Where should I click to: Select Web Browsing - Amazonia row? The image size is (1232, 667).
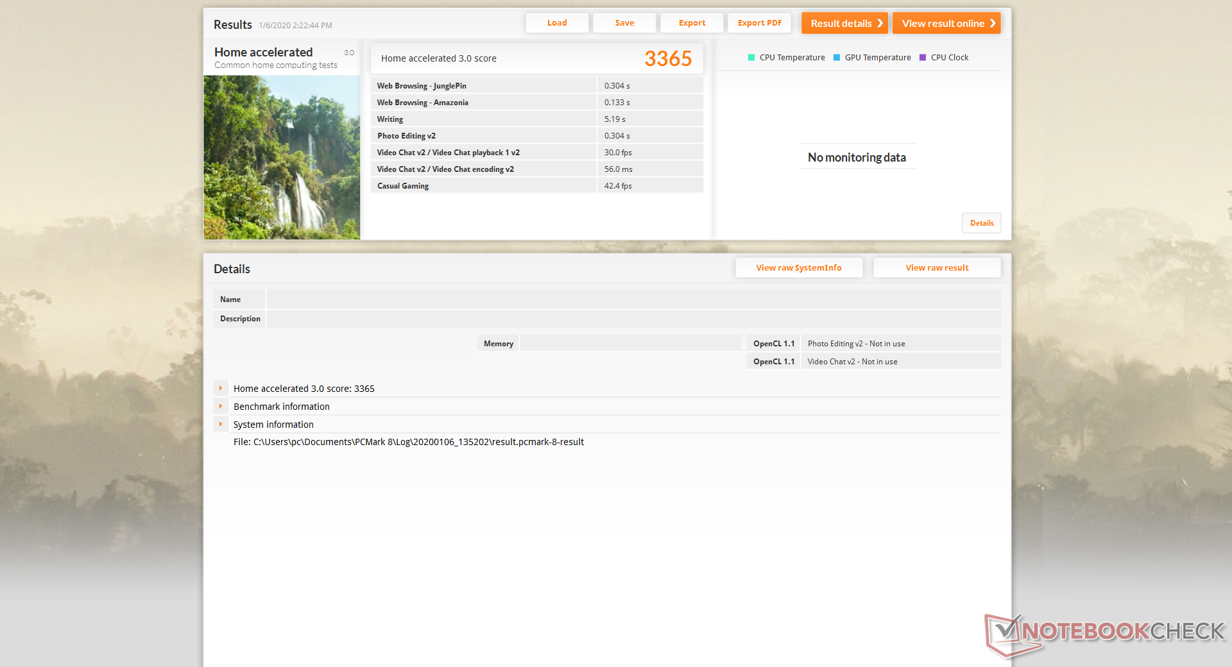point(536,103)
